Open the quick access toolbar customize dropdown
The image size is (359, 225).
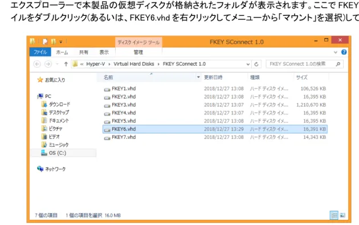click(61, 42)
